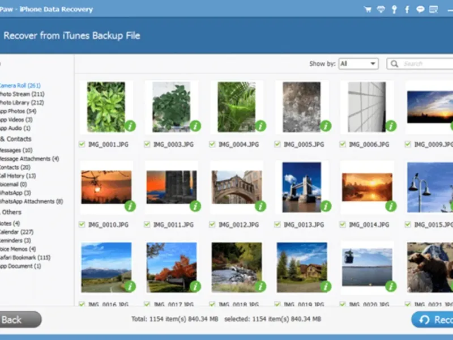
Task: Click the speech bubble feedback icon
Action: (420, 10)
